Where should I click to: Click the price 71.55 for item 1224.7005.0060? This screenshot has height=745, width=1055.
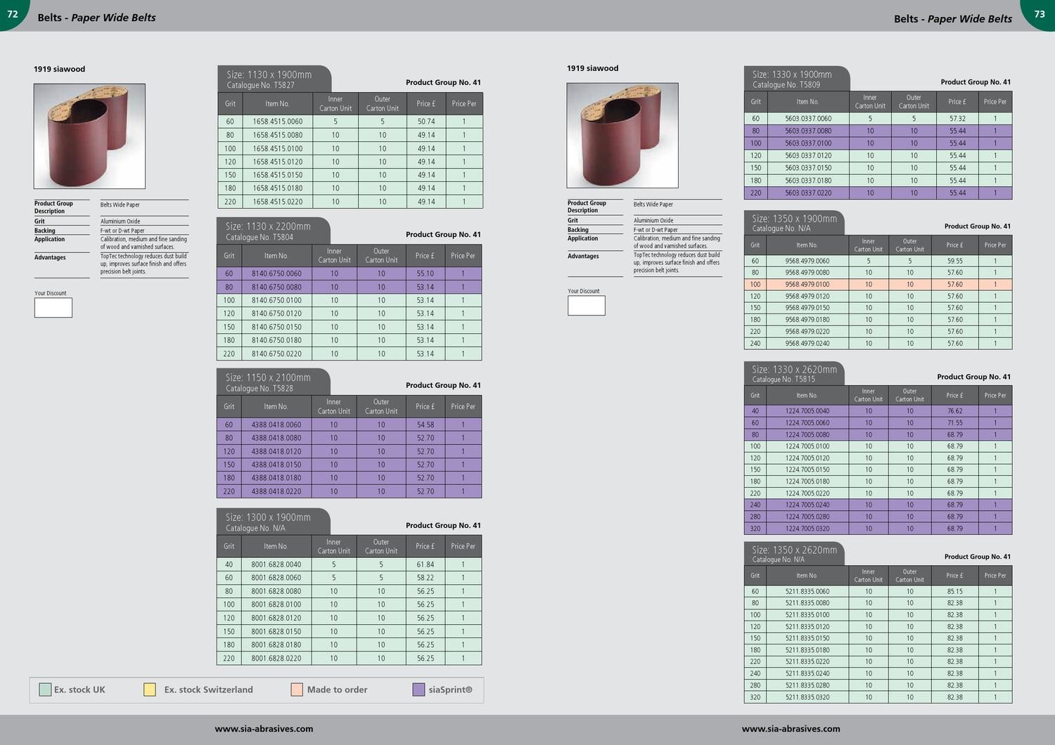point(954,423)
